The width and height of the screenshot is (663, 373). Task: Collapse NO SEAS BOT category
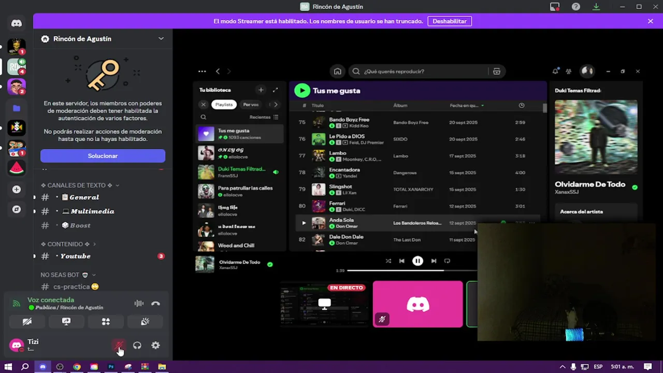point(68,275)
